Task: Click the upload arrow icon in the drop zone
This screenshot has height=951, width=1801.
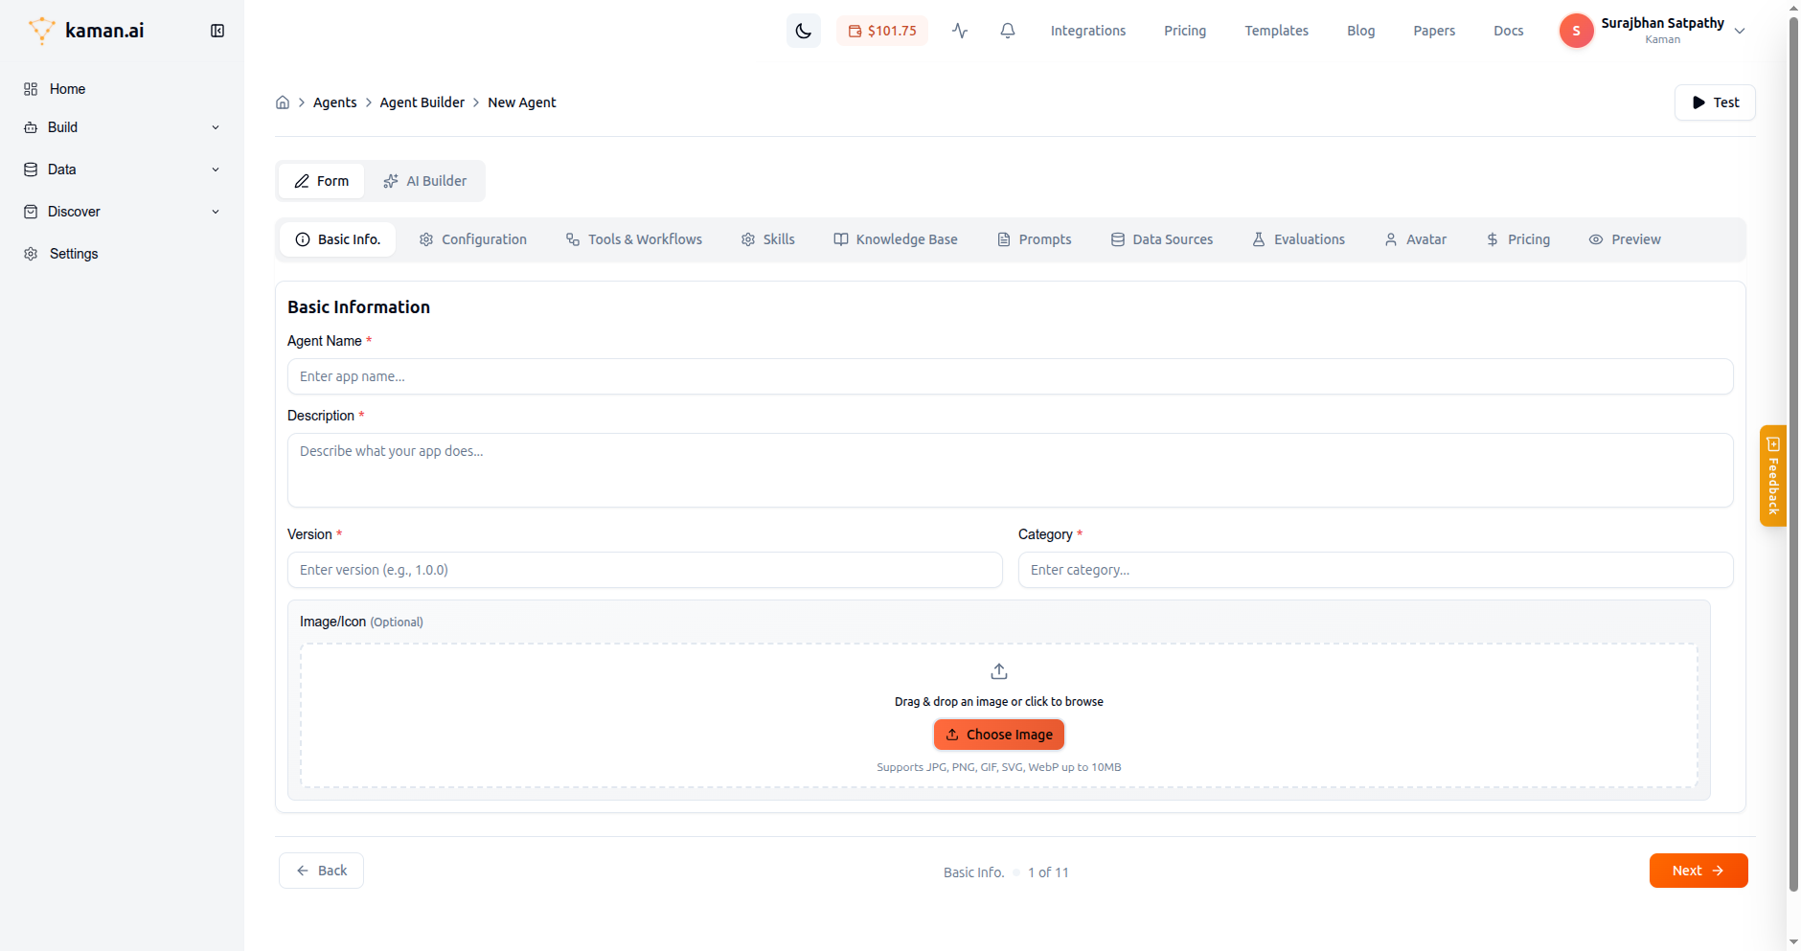Action: click(x=998, y=671)
